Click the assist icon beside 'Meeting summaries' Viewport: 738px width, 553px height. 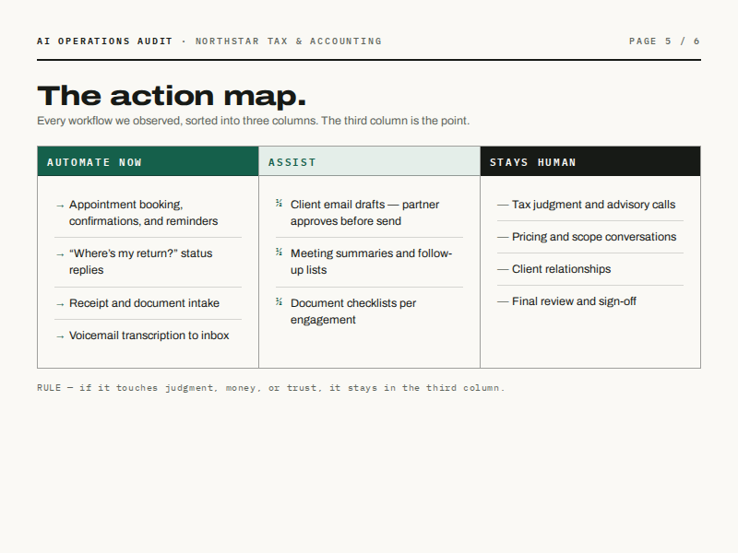(280, 252)
